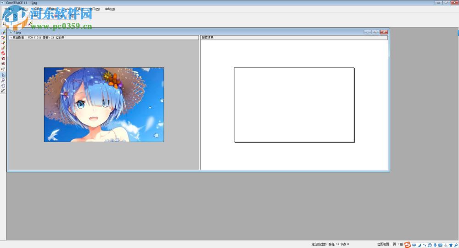Click the blank trace result canvas
Screen dimensions: 459x248
(294, 105)
